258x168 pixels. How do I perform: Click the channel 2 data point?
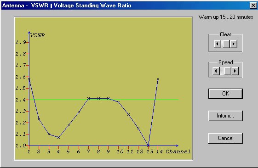tap(39, 119)
